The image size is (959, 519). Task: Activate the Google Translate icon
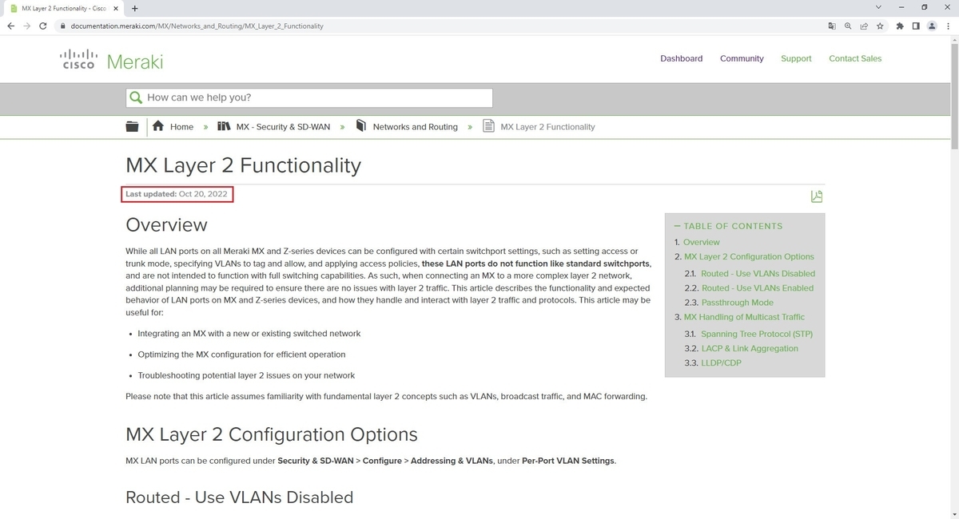(831, 26)
